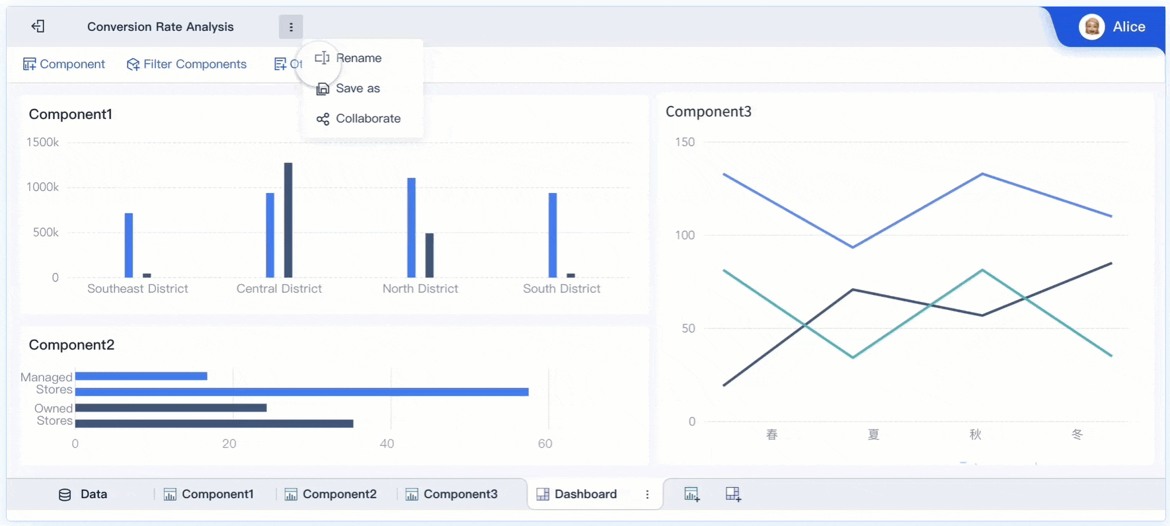1170x526 pixels.
Task: Click the Component3 chart title
Action: pos(708,112)
